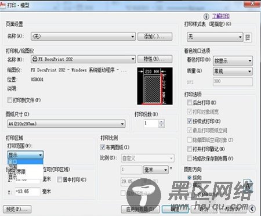Screen dimensions: 261x216
Task: Collapse dialog with the round arrow icon
Action: (252, 208)
